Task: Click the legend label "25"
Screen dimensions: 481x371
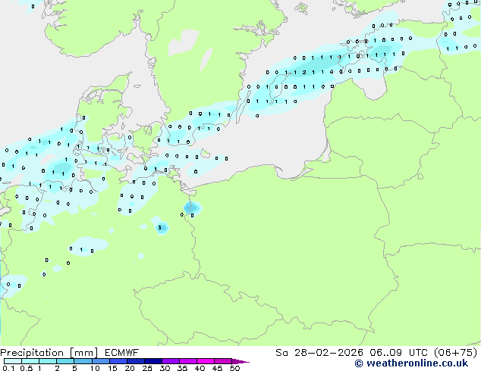Action: tap(147, 368)
